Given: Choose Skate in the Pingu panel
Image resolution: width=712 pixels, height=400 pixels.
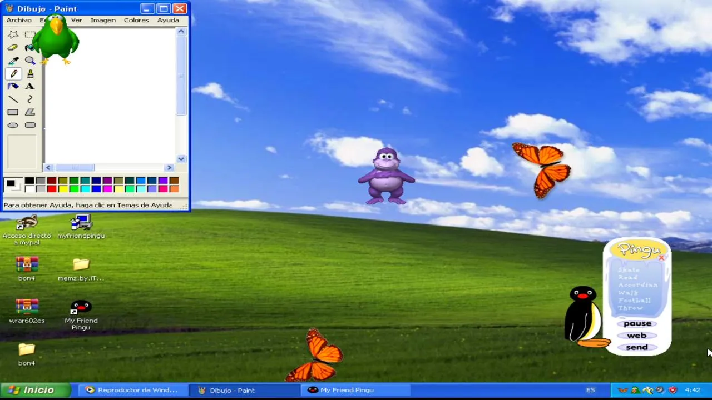Looking at the screenshot, I should 629,270.
